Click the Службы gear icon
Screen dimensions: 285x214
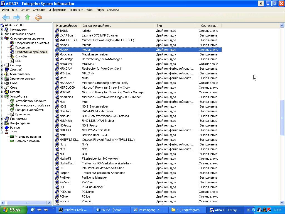pos(12,56)
